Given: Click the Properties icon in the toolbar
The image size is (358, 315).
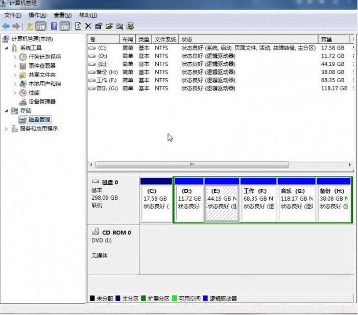Looking at the screenshot, I should [x=99, y=26].
